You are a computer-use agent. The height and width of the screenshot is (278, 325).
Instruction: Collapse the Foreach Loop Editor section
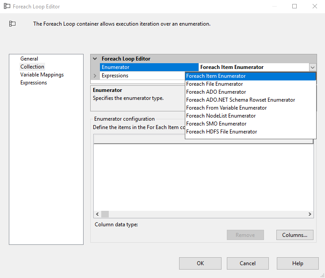click(x=95, y=59)
